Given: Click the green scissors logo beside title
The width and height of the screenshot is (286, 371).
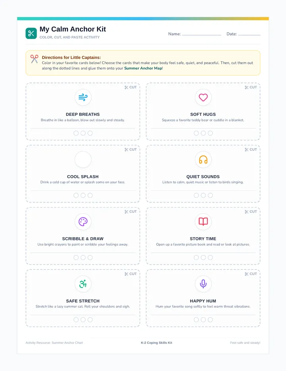Looking at the screenshot, I should click(x=31, y=33).
